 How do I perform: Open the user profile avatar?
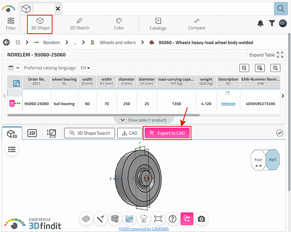283,23
